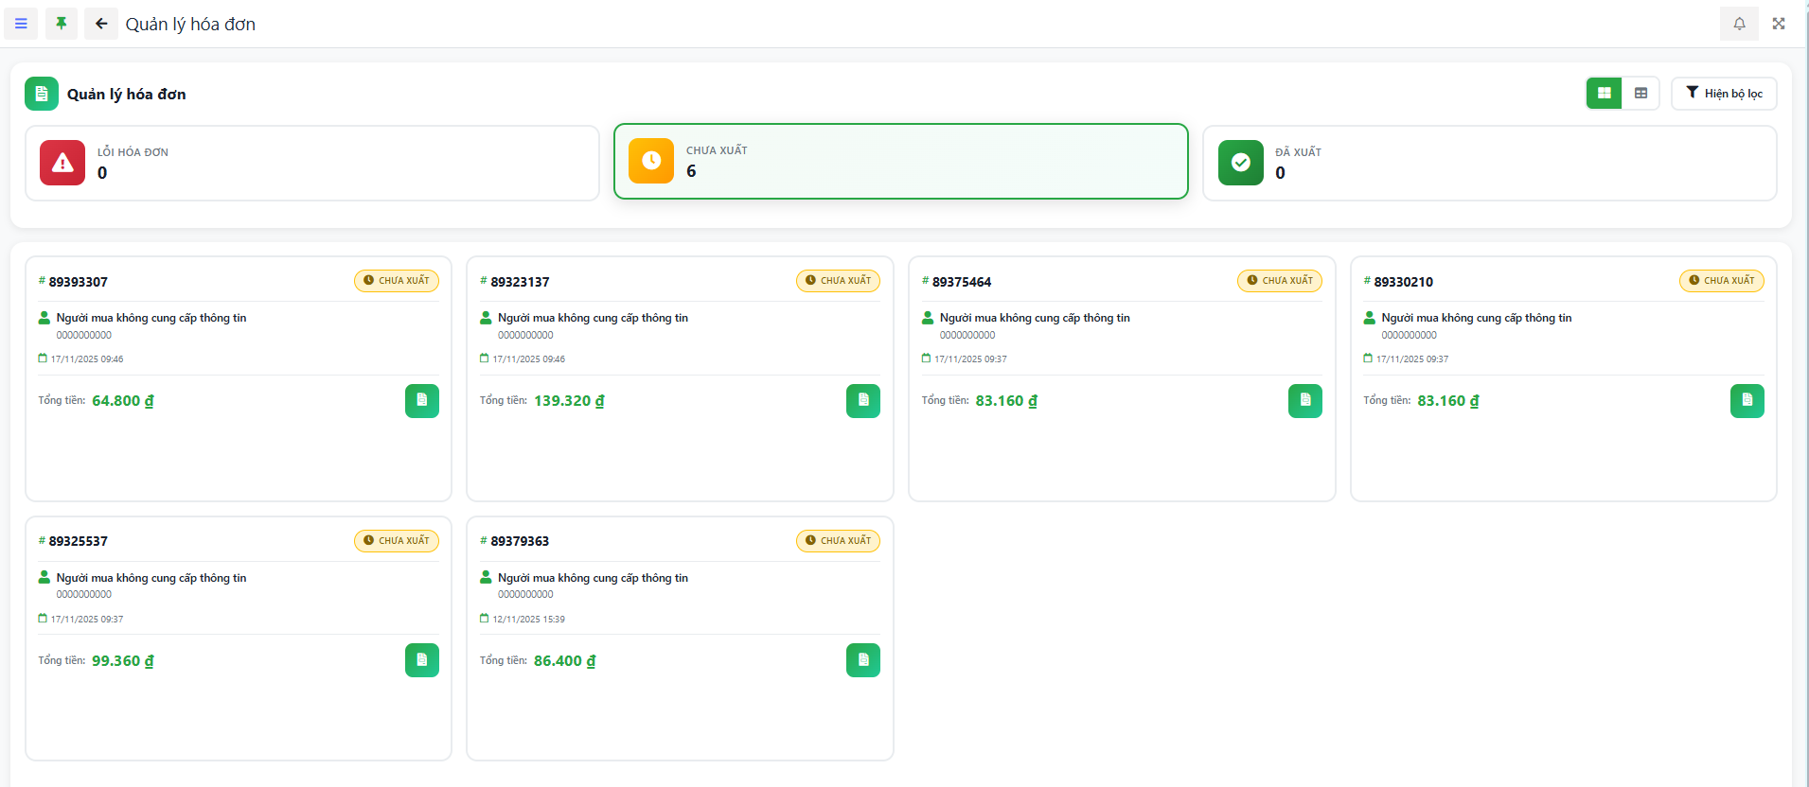The height and width of the screenshot is (787, 1809).
Task: Go back using the arrow icon
Action: click(101, 24)
